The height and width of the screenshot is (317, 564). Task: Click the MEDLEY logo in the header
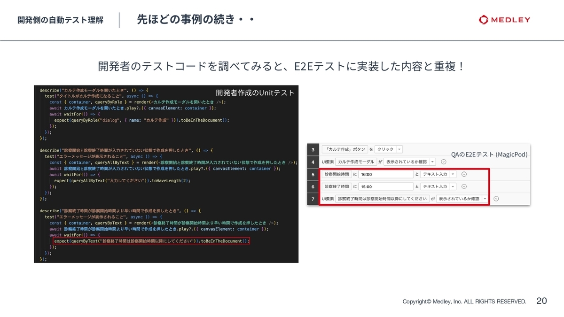pos(504,20)
